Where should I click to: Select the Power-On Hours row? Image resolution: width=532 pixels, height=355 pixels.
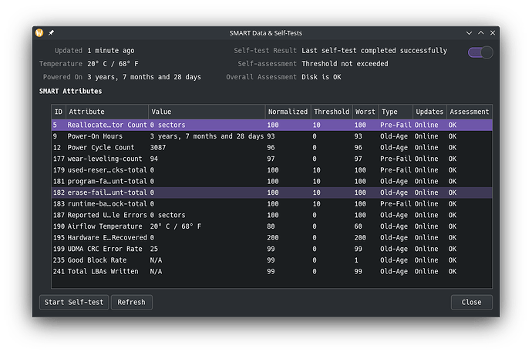tap(271, 136)
